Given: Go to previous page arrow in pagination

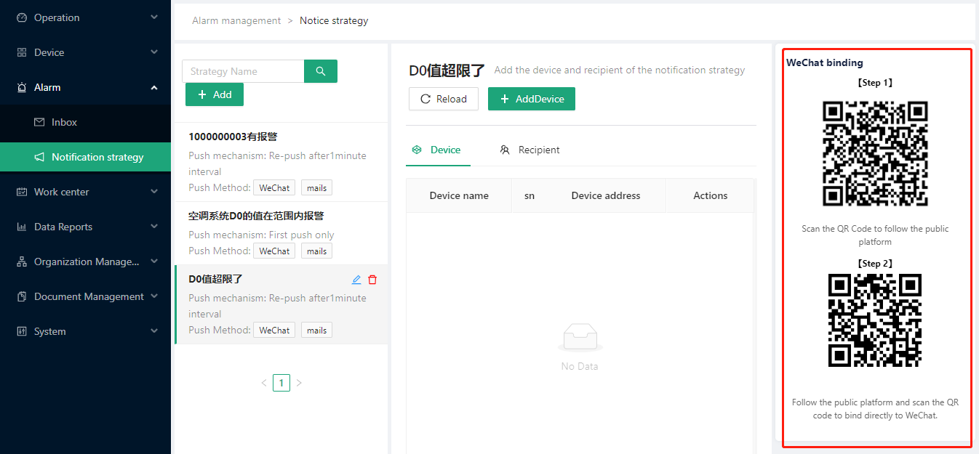Looking at the screenshot, I should click(x=264, y=383).
